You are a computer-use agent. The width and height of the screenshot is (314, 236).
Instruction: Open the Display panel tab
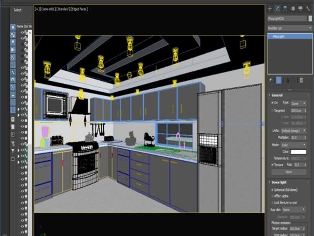click(x=301, y=8)
